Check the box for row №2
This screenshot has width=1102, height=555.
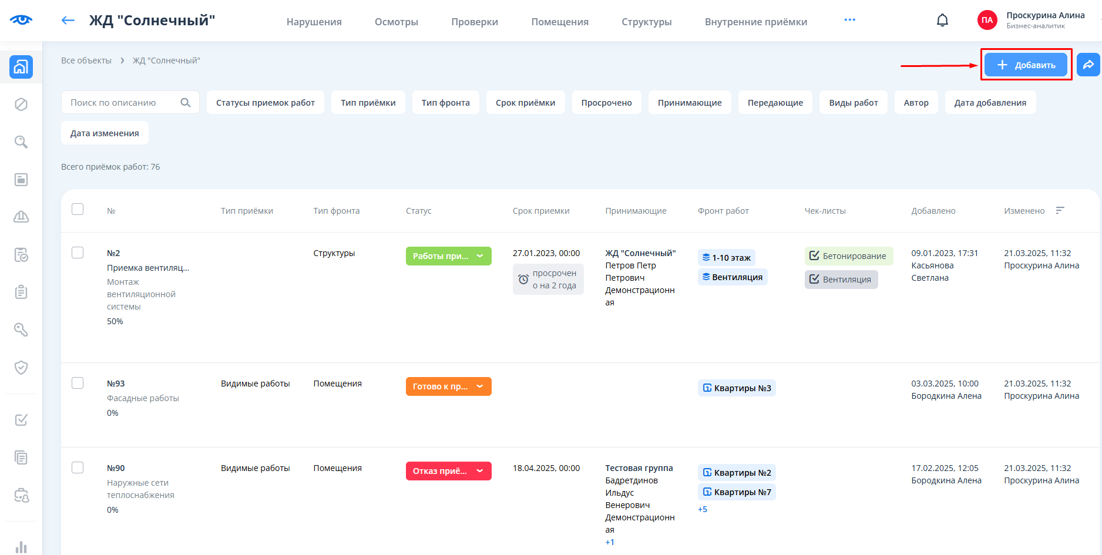(78, 253)
